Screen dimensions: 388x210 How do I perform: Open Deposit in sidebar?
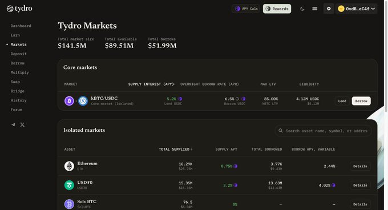[18, 54]
